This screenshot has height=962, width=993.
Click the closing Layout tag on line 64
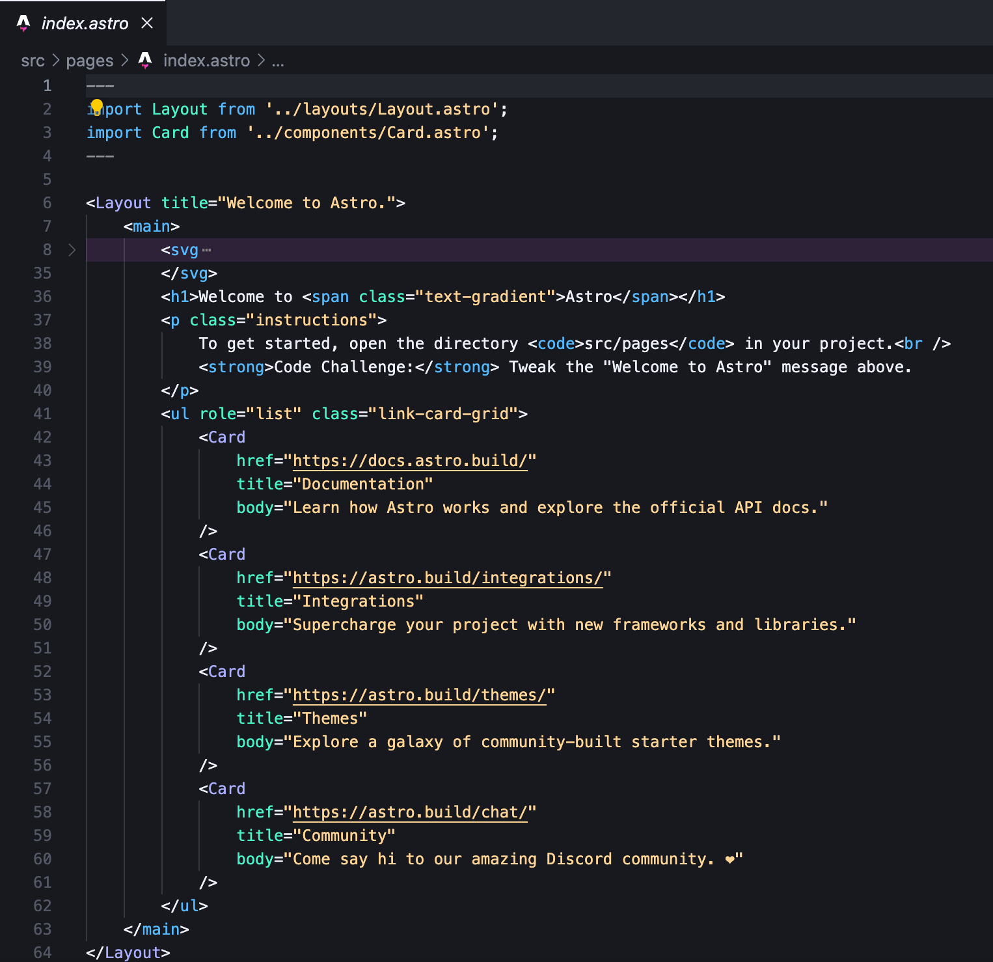tap(128, 953)
